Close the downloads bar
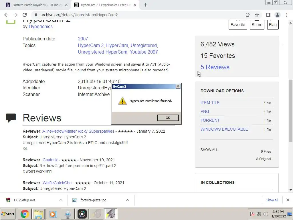The width and height of the screenshot is (293, 220). (x=288, y=200)
